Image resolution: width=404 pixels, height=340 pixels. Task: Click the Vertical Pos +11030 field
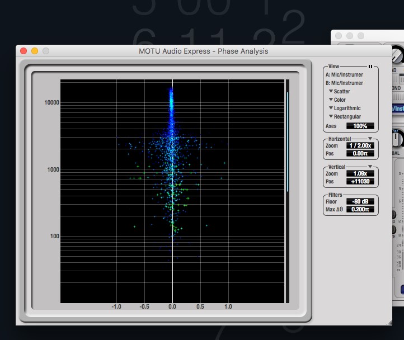(x=360, y=182)
